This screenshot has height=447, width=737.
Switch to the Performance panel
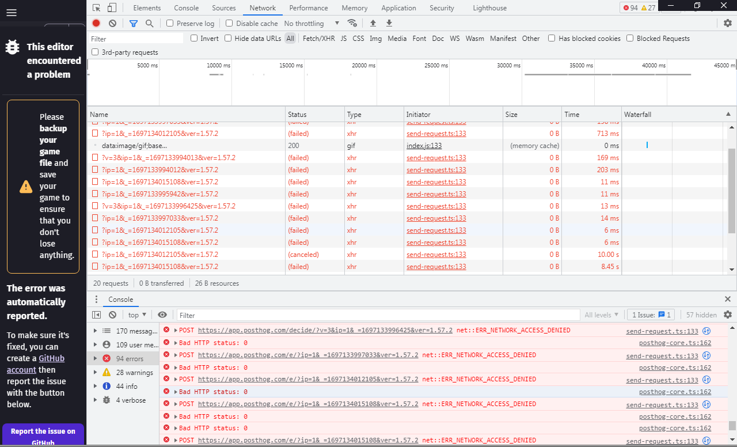coord(309,7)
